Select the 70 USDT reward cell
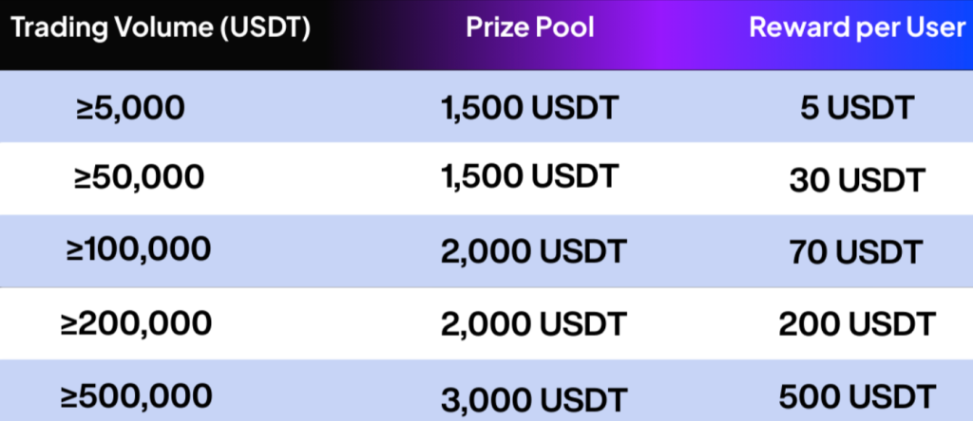 (856, 251)
